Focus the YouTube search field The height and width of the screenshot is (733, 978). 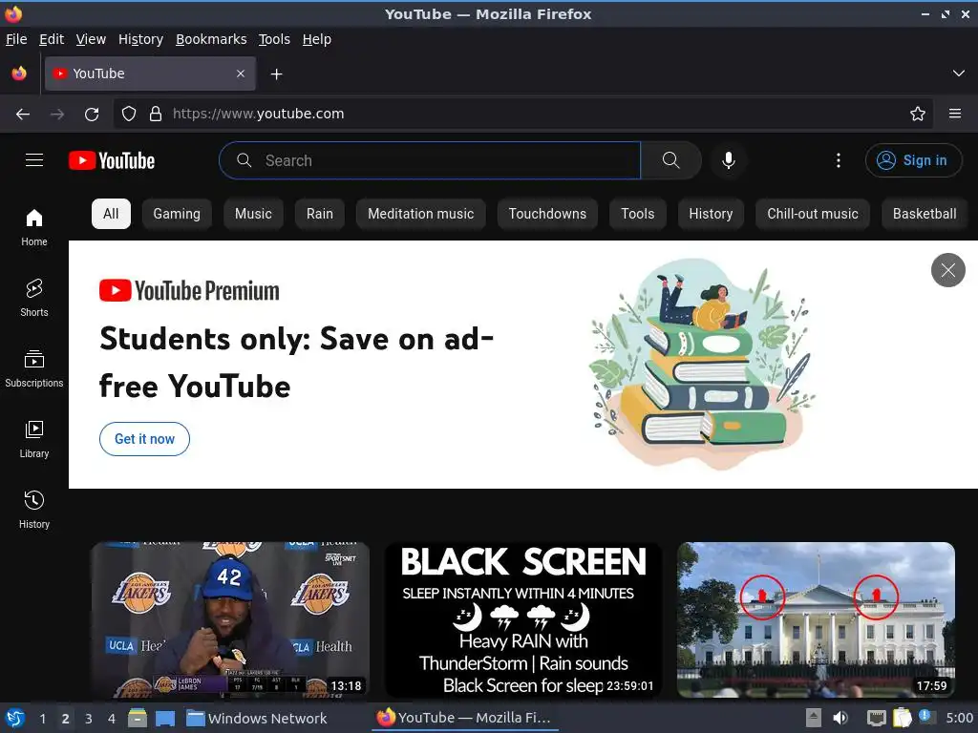tap(431, 160)
